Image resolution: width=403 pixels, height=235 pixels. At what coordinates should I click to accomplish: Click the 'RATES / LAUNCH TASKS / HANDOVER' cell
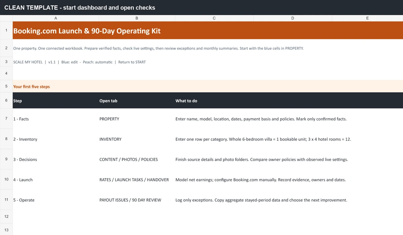tap(137, 180)
